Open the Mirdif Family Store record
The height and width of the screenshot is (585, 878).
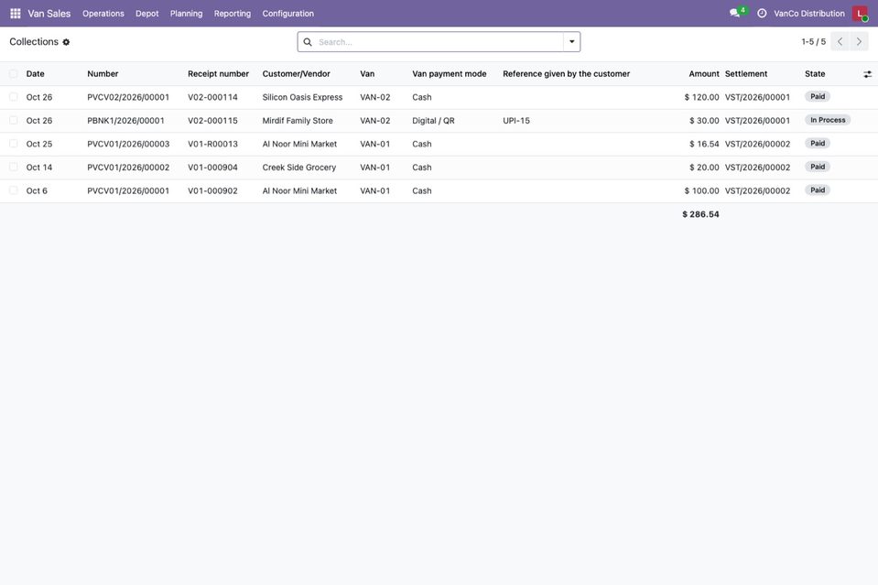click(x=298, y=121)
